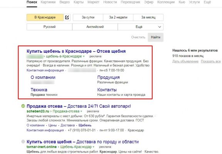Expand the Ещё language dropdown
222x154 pixels.
[141, 27]
